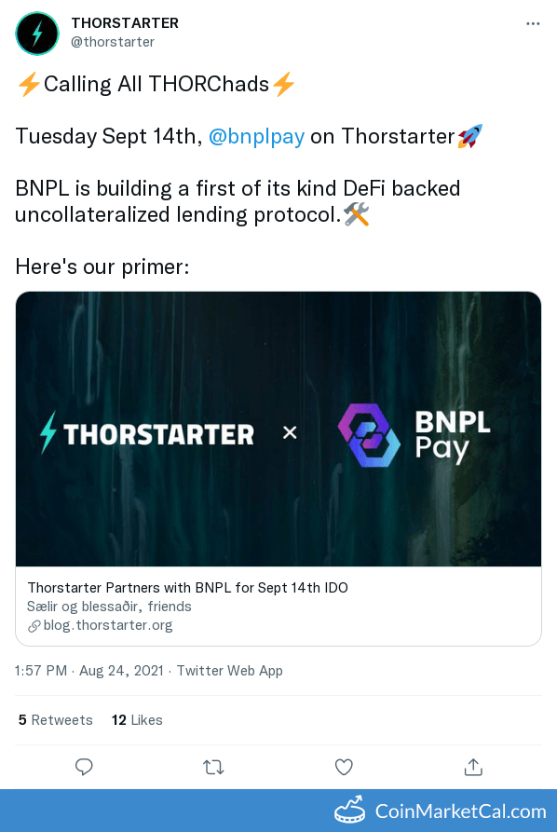Click the lightning bolt in Thorstarter's avatar
The height and width of the screenshot is (832, 557).
click(37, 34)
